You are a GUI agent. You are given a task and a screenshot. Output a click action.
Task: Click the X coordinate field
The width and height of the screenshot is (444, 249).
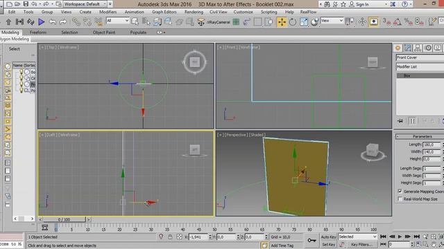[x=198, y=237]
